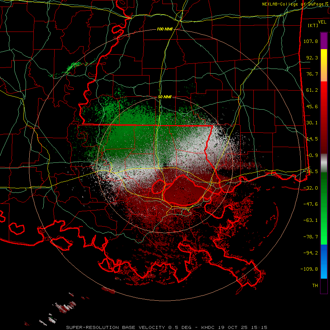
Task: Click the 14.5 value on velocity scale
Action: pyautogui.click(x=312, y=139)
